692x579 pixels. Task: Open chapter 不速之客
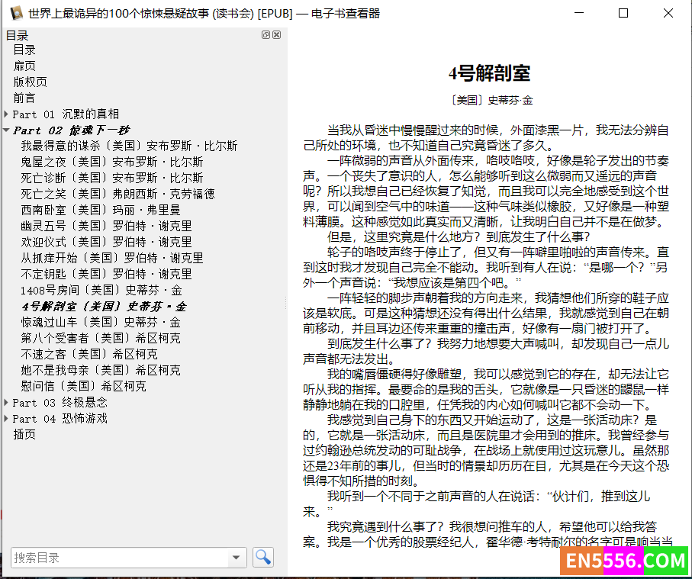[x=89, y=354]
